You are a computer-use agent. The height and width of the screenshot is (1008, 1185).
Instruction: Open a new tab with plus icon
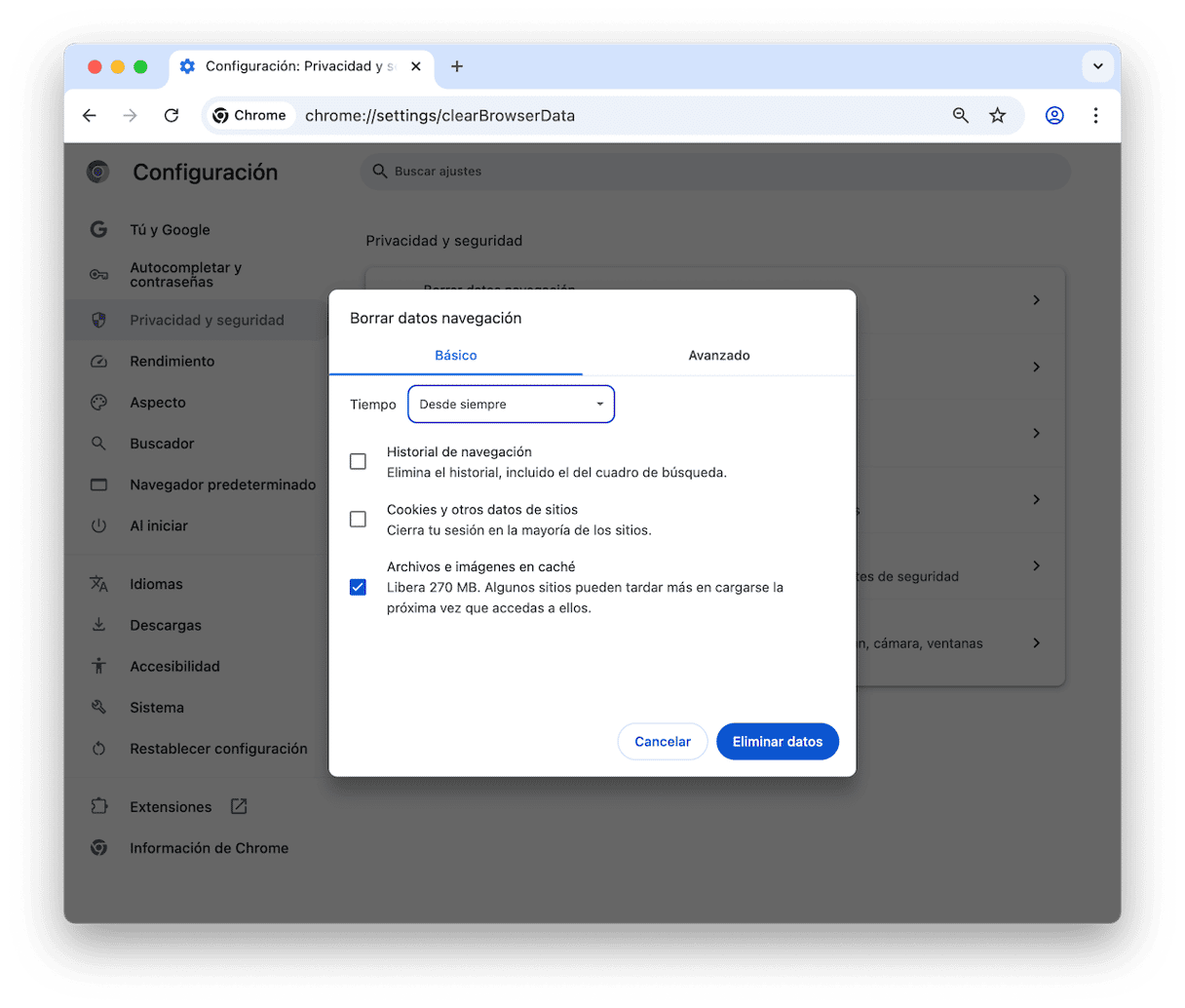point(456,66)
